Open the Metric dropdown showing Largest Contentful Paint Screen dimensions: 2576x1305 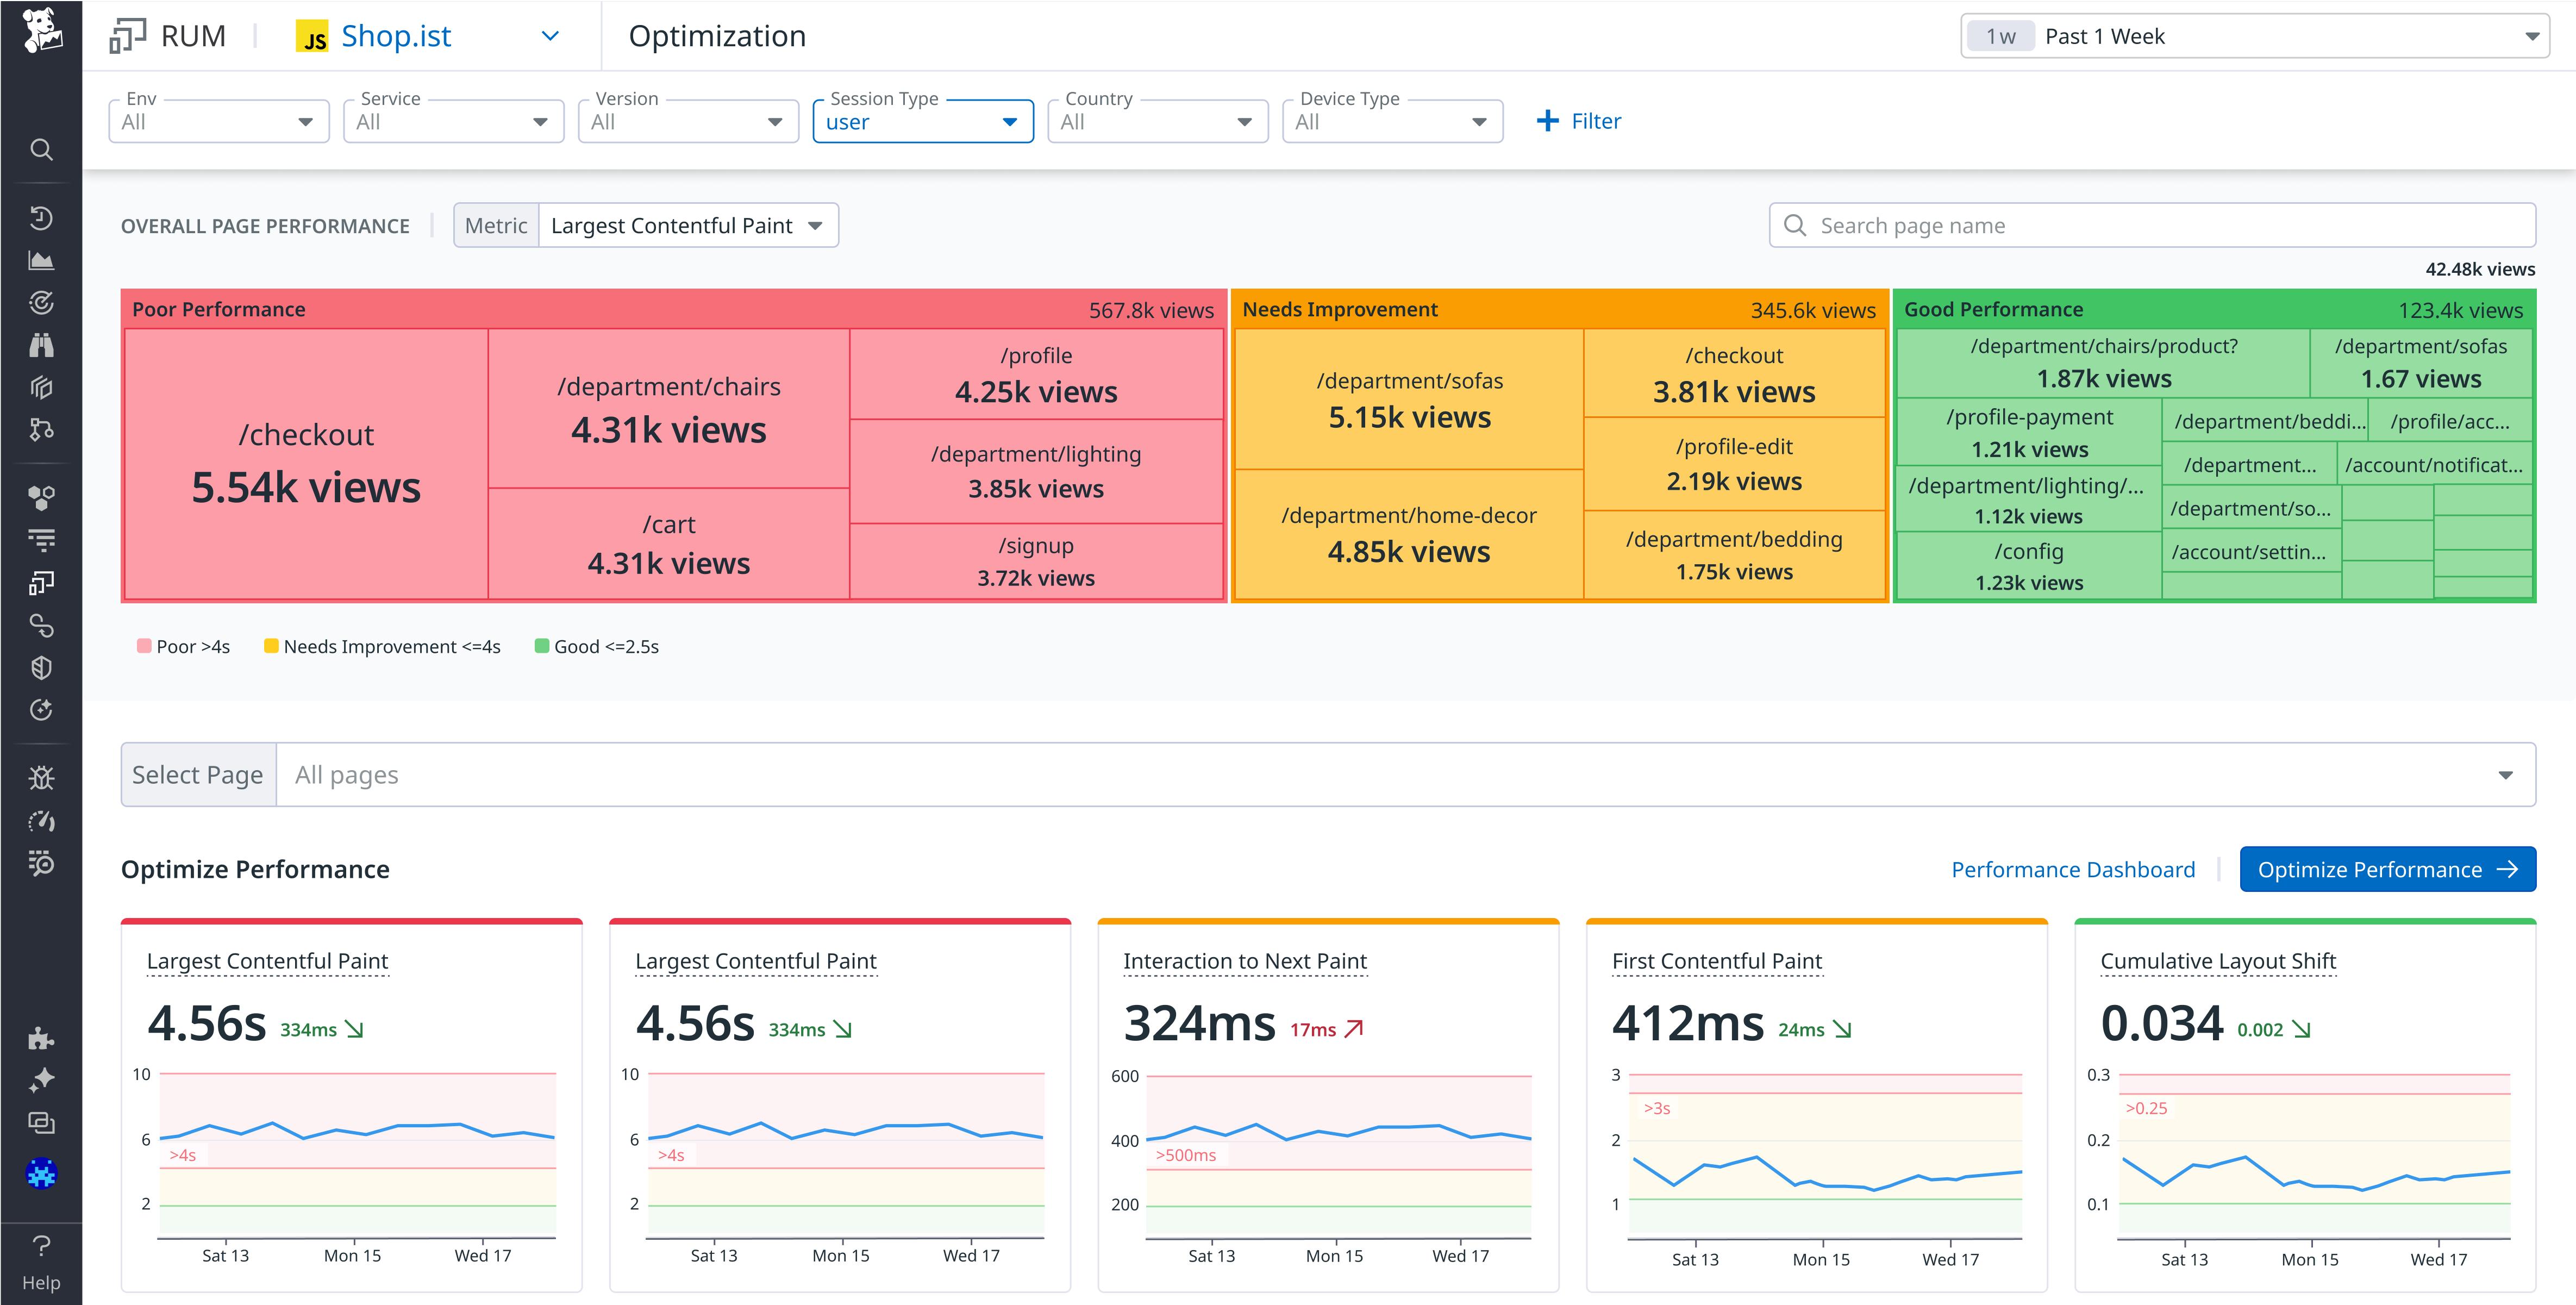point(687,225)
